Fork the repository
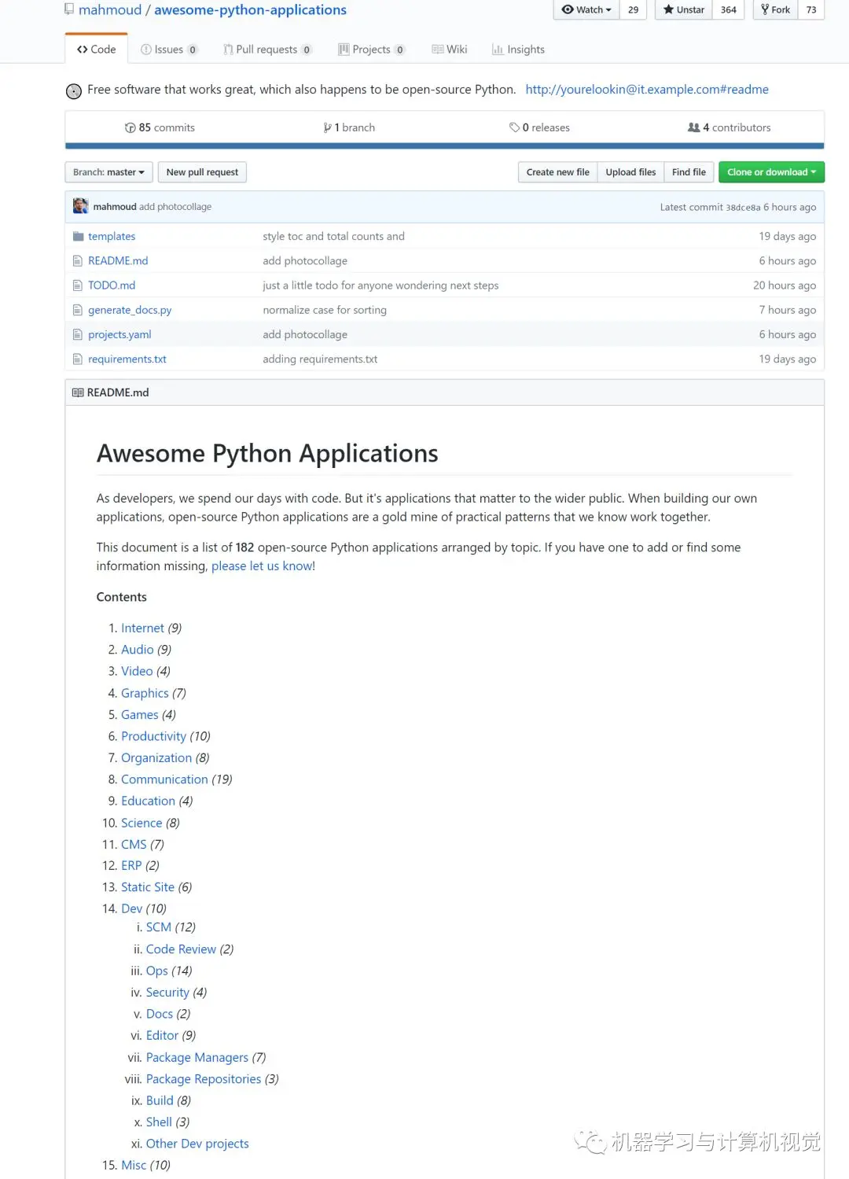Screen dimensions: 849x1179 775,9
